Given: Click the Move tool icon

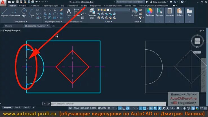Looking at the screenshot, I should (x=45, y=10).
